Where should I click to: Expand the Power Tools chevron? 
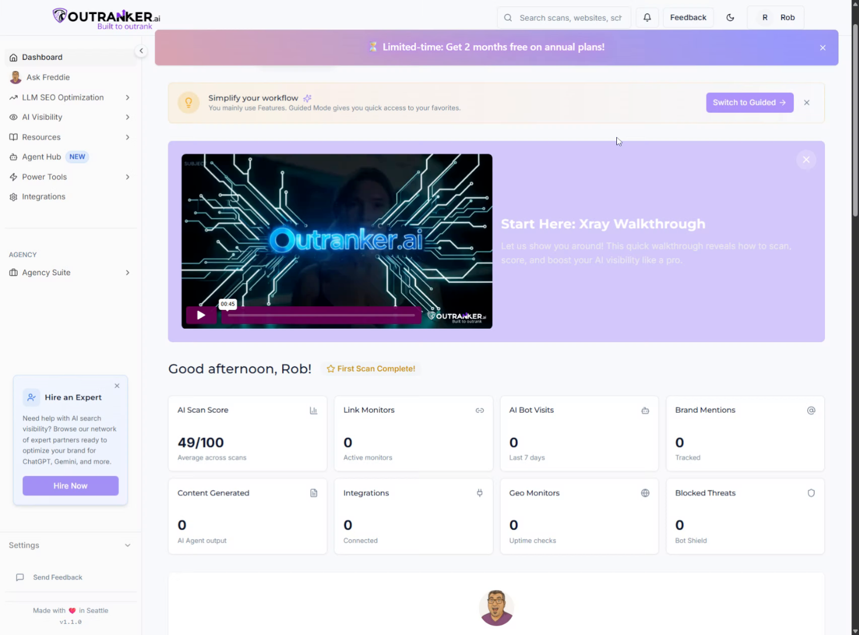[x=127, y=177]
